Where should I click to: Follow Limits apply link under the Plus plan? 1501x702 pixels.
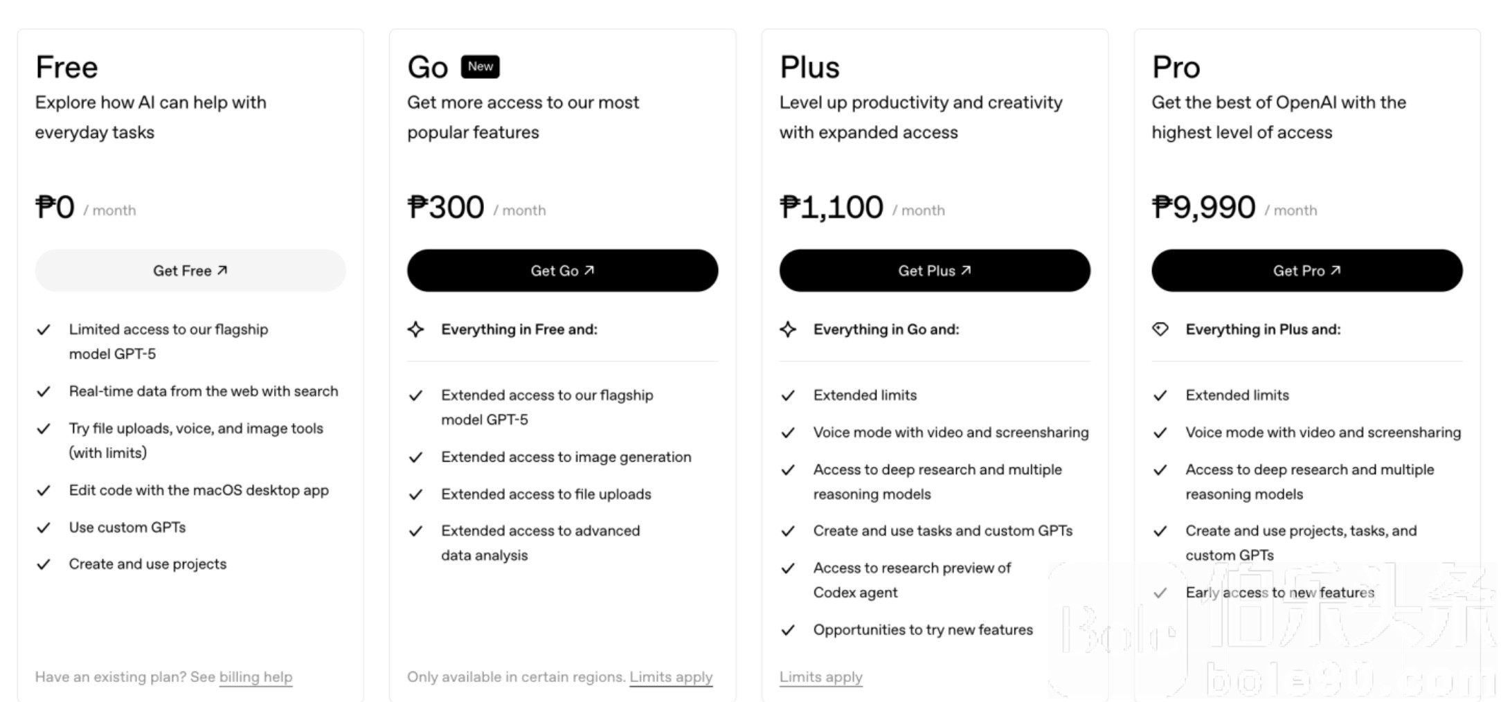pos(820,677)
